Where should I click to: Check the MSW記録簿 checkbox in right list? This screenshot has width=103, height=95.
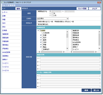72,42
